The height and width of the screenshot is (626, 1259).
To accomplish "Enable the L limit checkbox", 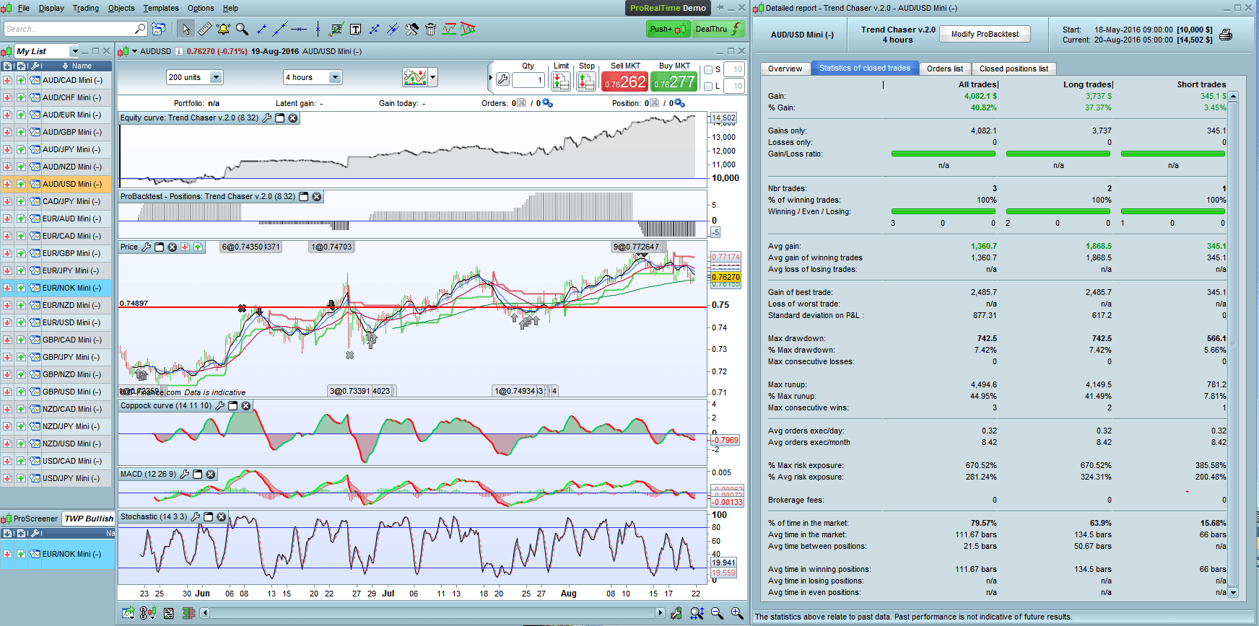I will pos(708,87).
